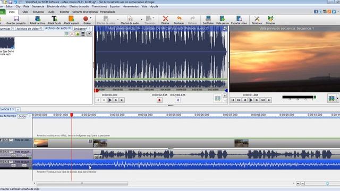Switch to the Clips ribbon tab
Image resolution: width=340 pixels, height=191 pixels.
(25, 12)
